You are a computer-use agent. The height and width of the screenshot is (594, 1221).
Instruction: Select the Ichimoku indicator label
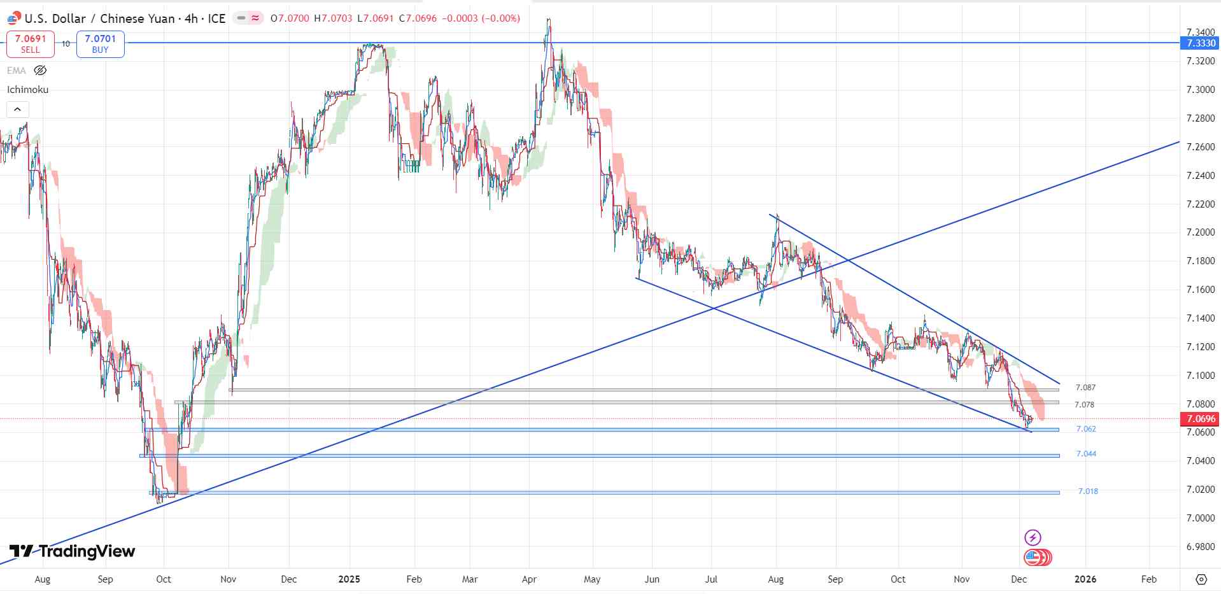coord(27,90)
